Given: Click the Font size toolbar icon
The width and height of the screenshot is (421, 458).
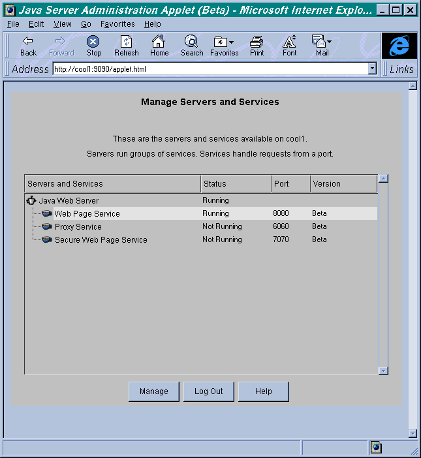Looking at the screenshot, I should tap(289, 41).
